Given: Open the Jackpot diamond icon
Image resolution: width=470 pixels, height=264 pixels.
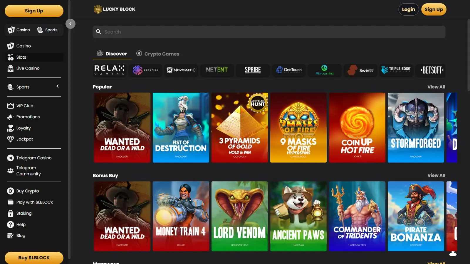Looking at the screenshot, I should (x=11, y=139).
